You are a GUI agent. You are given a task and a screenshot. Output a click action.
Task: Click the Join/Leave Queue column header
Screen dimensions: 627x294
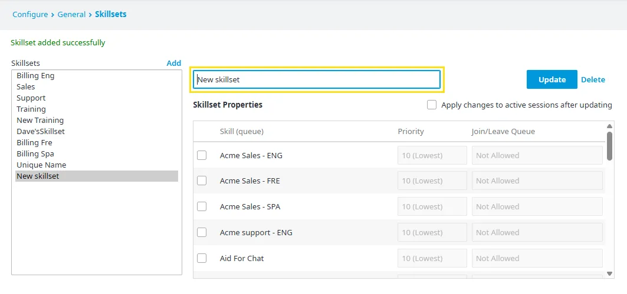pos(503,132)
